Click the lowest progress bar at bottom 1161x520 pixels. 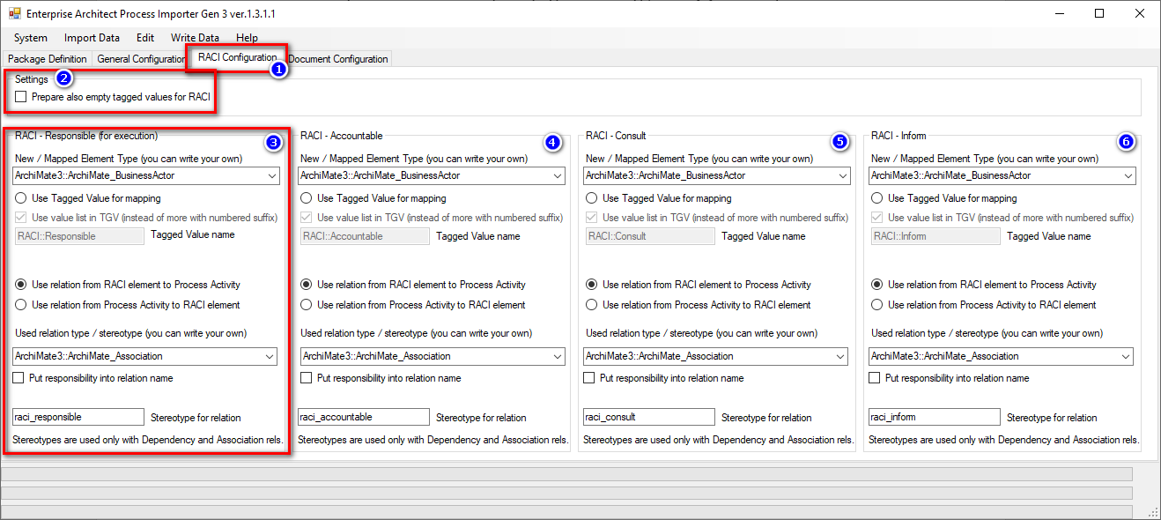(x=567, y=511)
